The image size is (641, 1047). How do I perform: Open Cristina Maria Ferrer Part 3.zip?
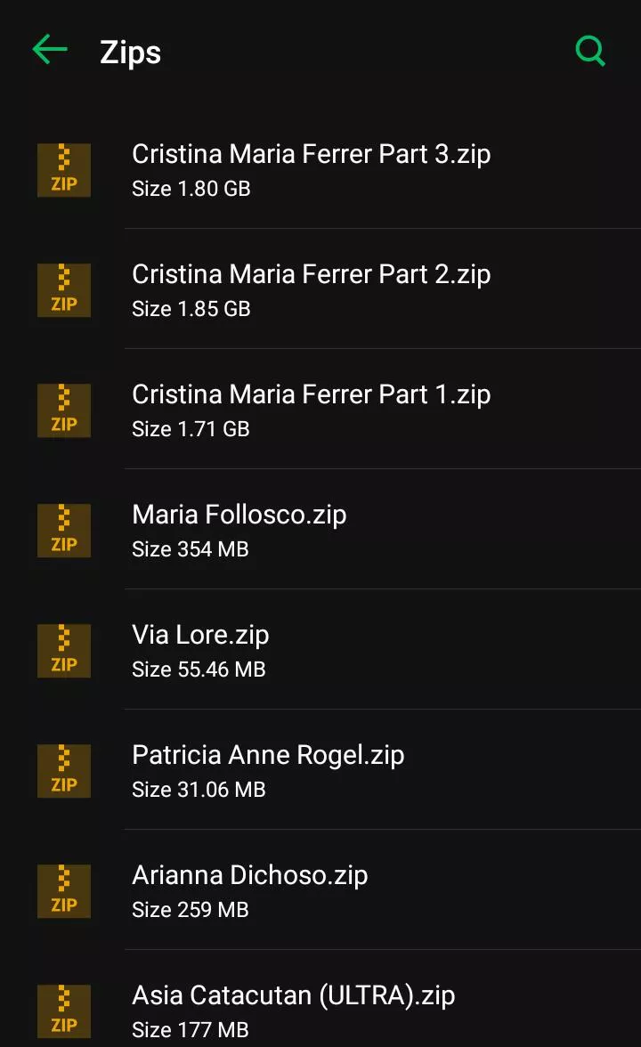(x=311, y=154)
